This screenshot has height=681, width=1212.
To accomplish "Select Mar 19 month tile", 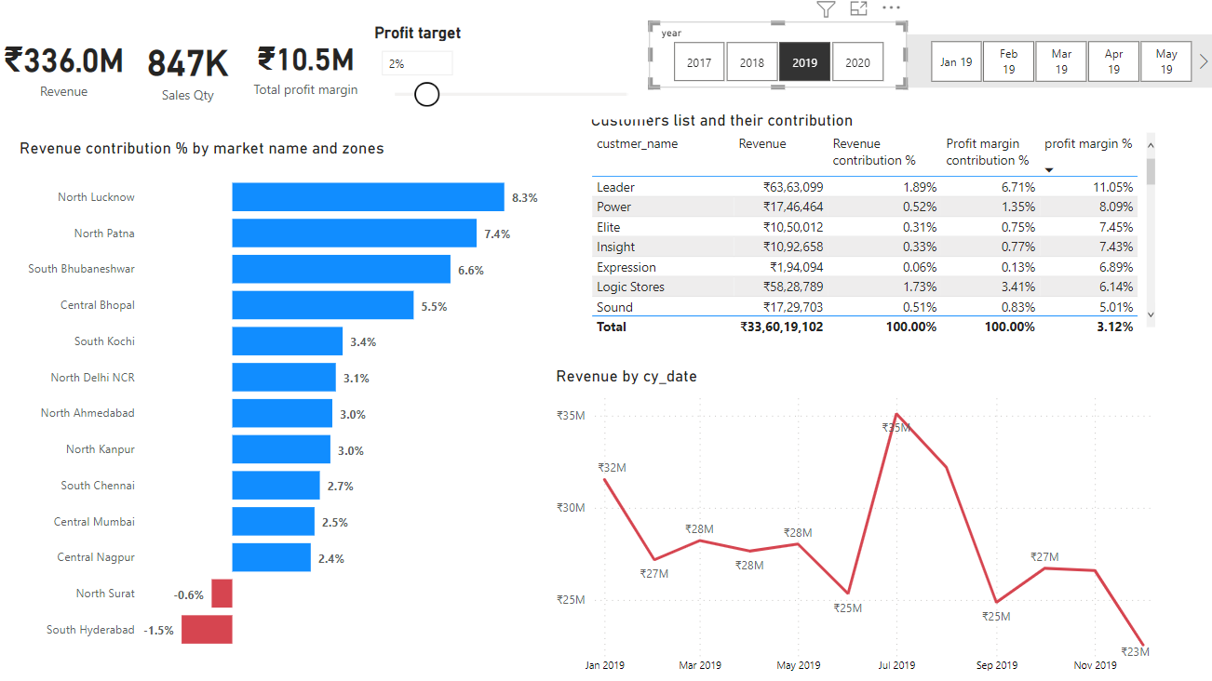I will pyautogui.click(x=1061, y=62).
